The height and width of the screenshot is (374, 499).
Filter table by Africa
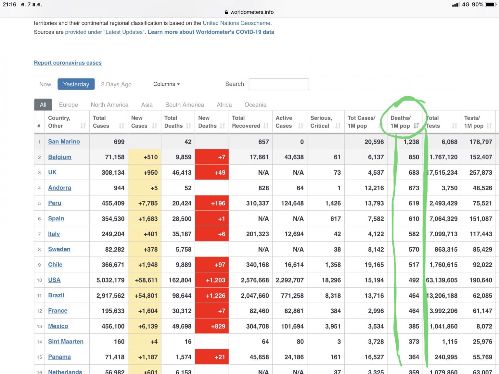tap(224, 105)
